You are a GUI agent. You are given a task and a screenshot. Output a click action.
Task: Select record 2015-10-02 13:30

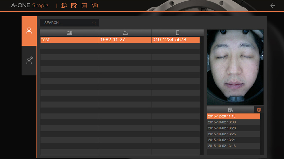234,122
